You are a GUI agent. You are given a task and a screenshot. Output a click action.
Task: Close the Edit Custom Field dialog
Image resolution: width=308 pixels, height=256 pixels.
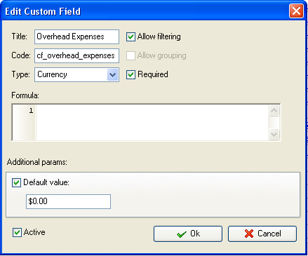pyautogui.click(x=296, y=11)
